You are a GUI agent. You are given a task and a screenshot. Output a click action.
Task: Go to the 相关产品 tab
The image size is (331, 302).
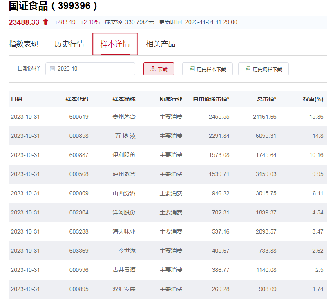pos(161,44)
